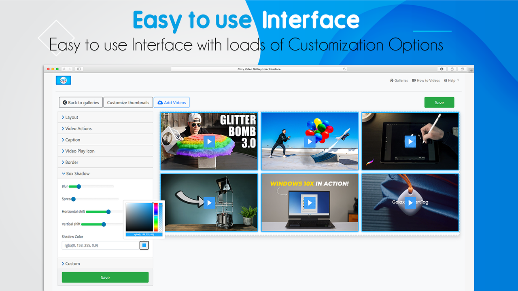Screen dimensions: 518x291
Task: Open the Help dropdown menu
Action: pos(451,80)
